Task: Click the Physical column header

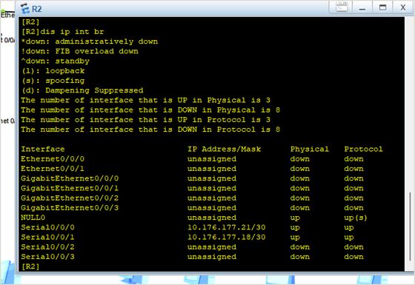Action: (310, 149)
